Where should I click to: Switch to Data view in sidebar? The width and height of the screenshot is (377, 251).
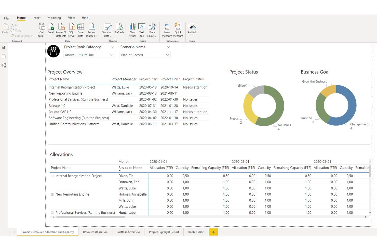(x=4, y=56)
